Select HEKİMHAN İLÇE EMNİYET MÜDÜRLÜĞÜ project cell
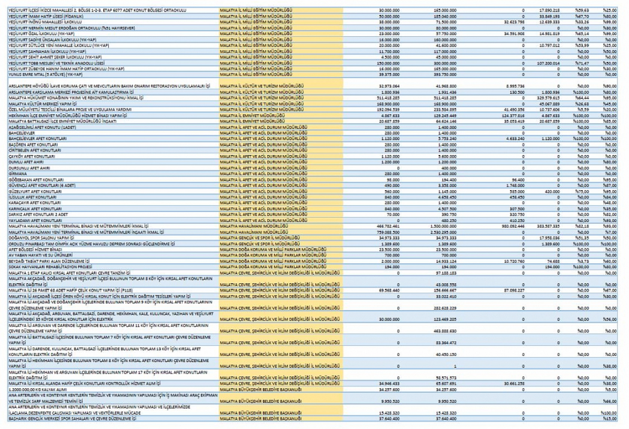 pos(68,115)
